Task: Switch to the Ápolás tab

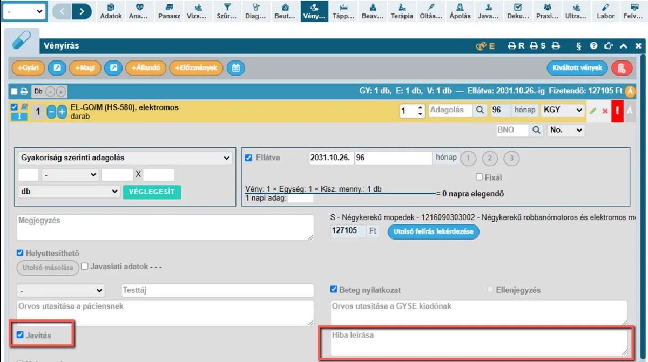Action: [460, 11]
